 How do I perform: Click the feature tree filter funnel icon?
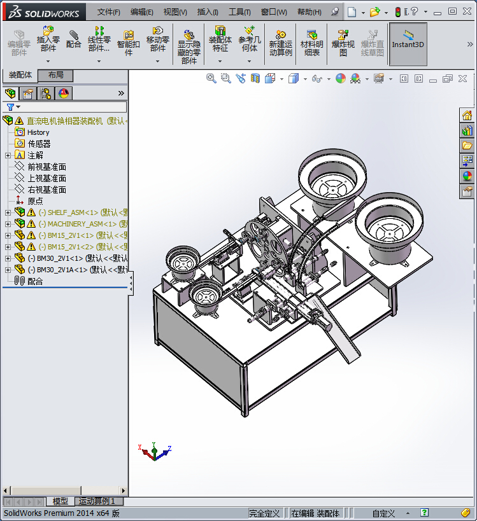[11, 107]
